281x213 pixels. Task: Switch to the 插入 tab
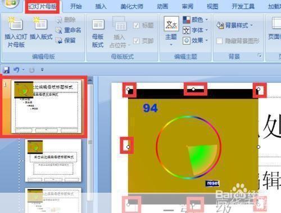tap(101, 7)
